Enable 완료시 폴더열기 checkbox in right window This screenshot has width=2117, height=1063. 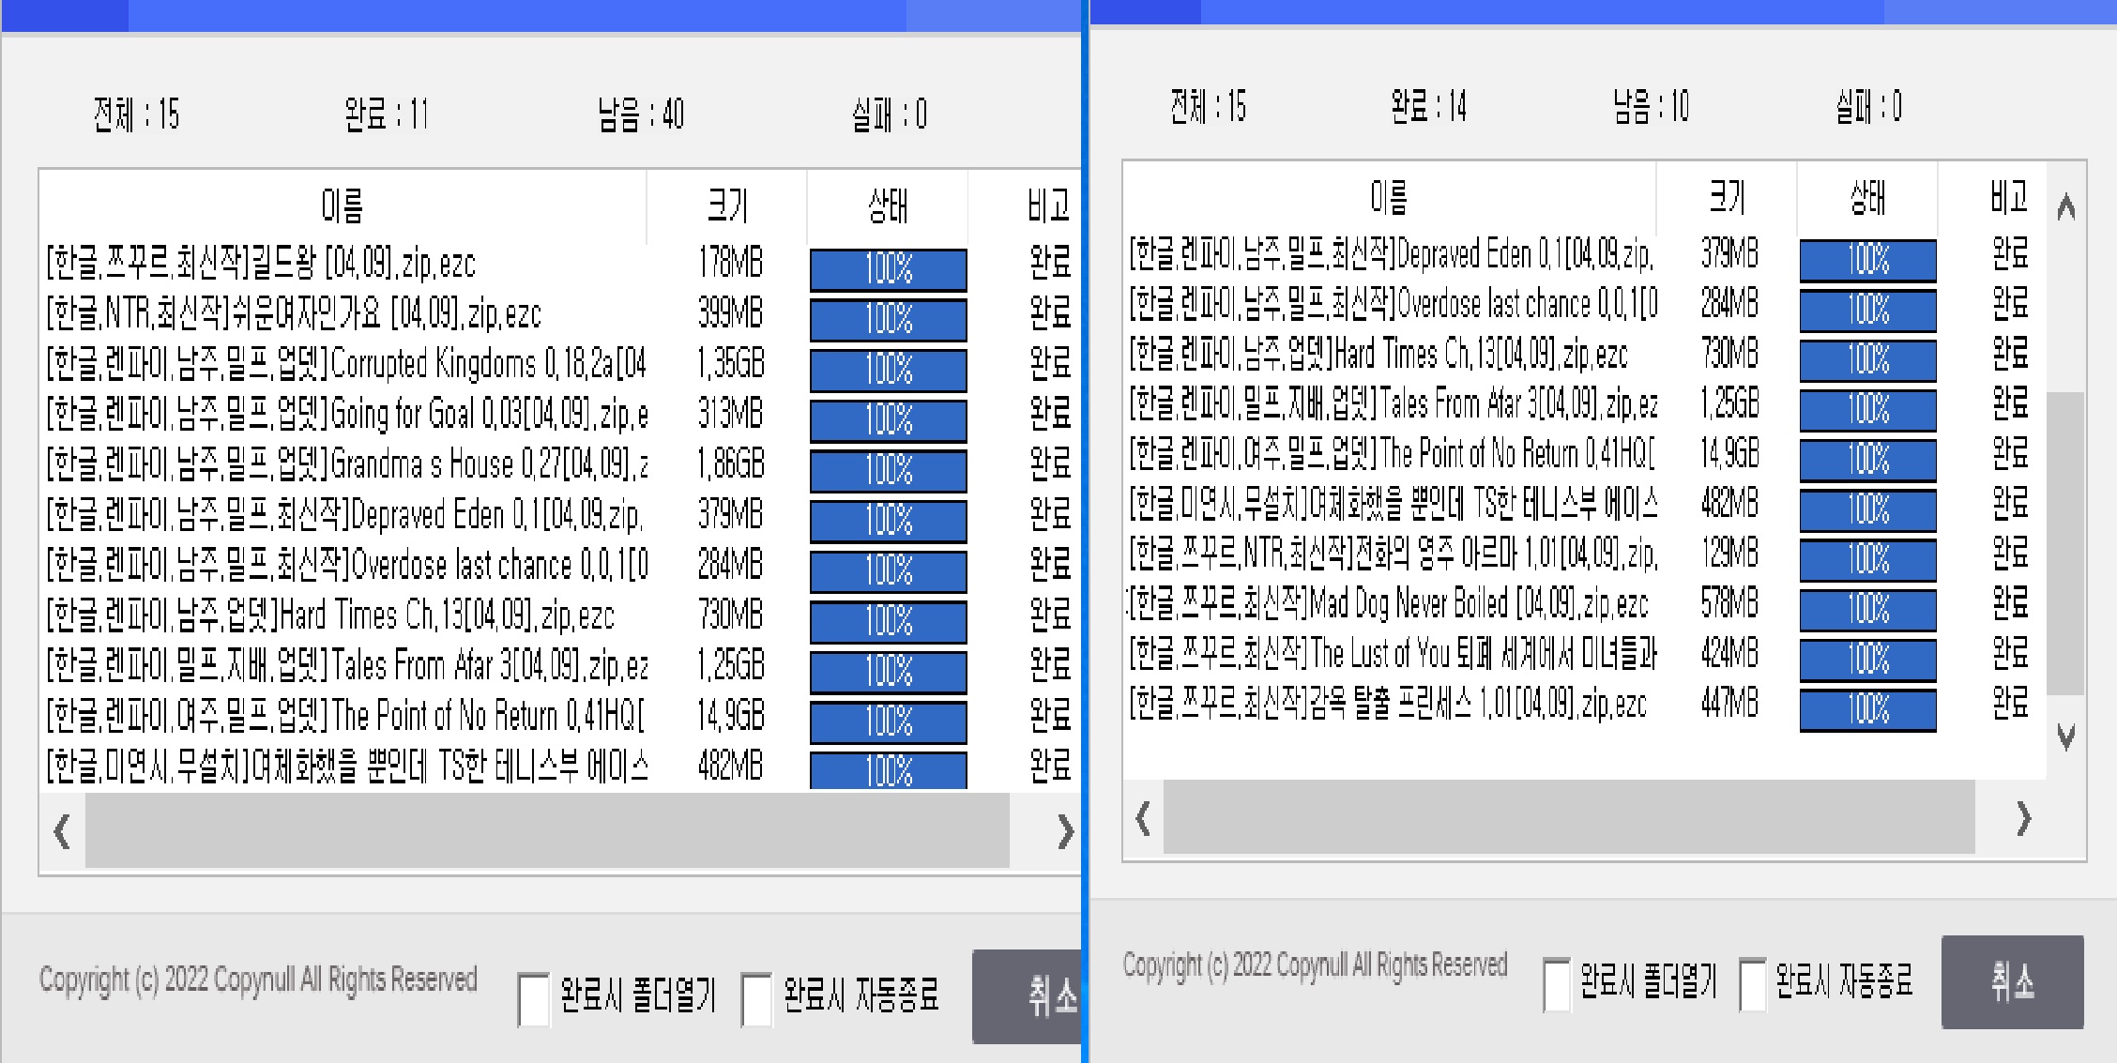coord(1557,984)
